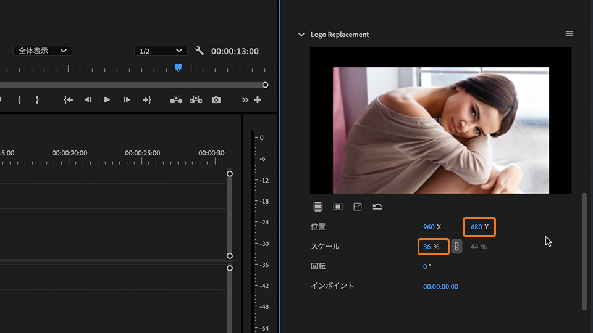Open the wrench settings menu

[199, 51]
